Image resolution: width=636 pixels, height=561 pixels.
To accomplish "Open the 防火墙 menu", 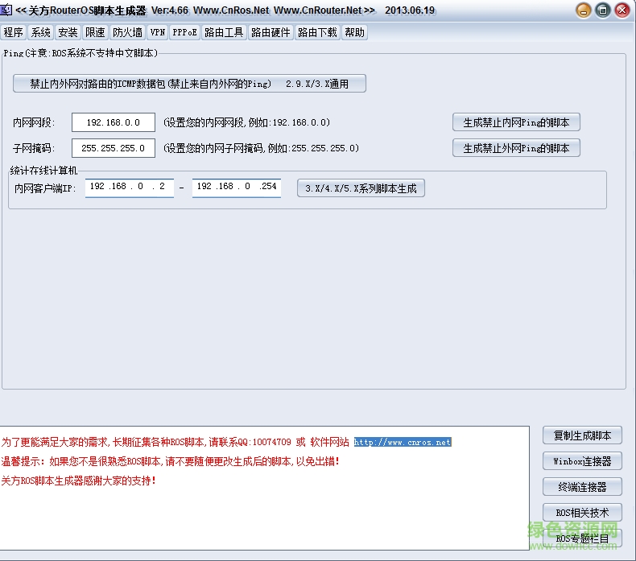I will [x=127, y=32].
